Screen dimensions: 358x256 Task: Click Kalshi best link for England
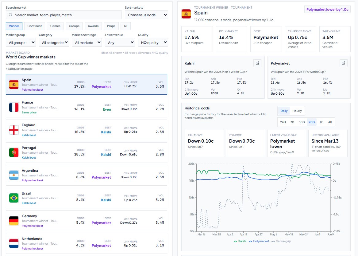point(29,135)
